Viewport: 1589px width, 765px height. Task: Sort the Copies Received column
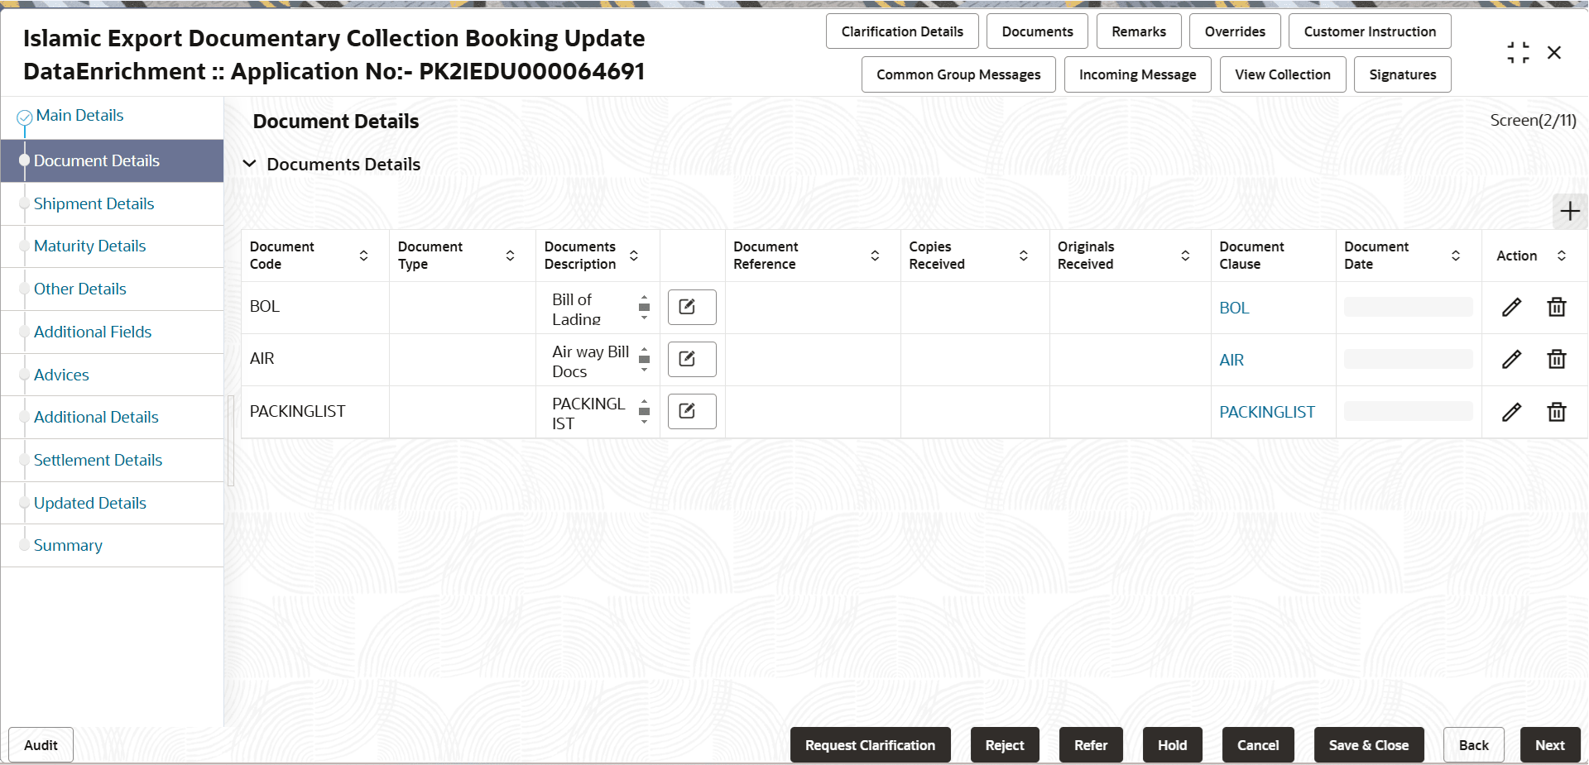(x=1025, y=256)
